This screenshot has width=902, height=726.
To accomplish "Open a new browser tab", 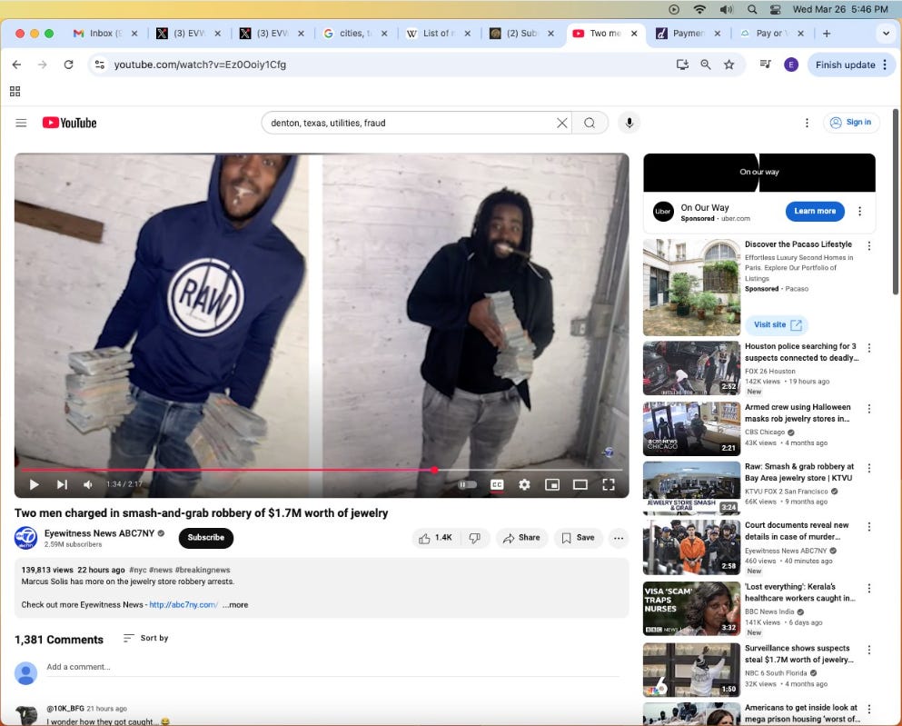I will pyautogui.click(x=827, y=34).
